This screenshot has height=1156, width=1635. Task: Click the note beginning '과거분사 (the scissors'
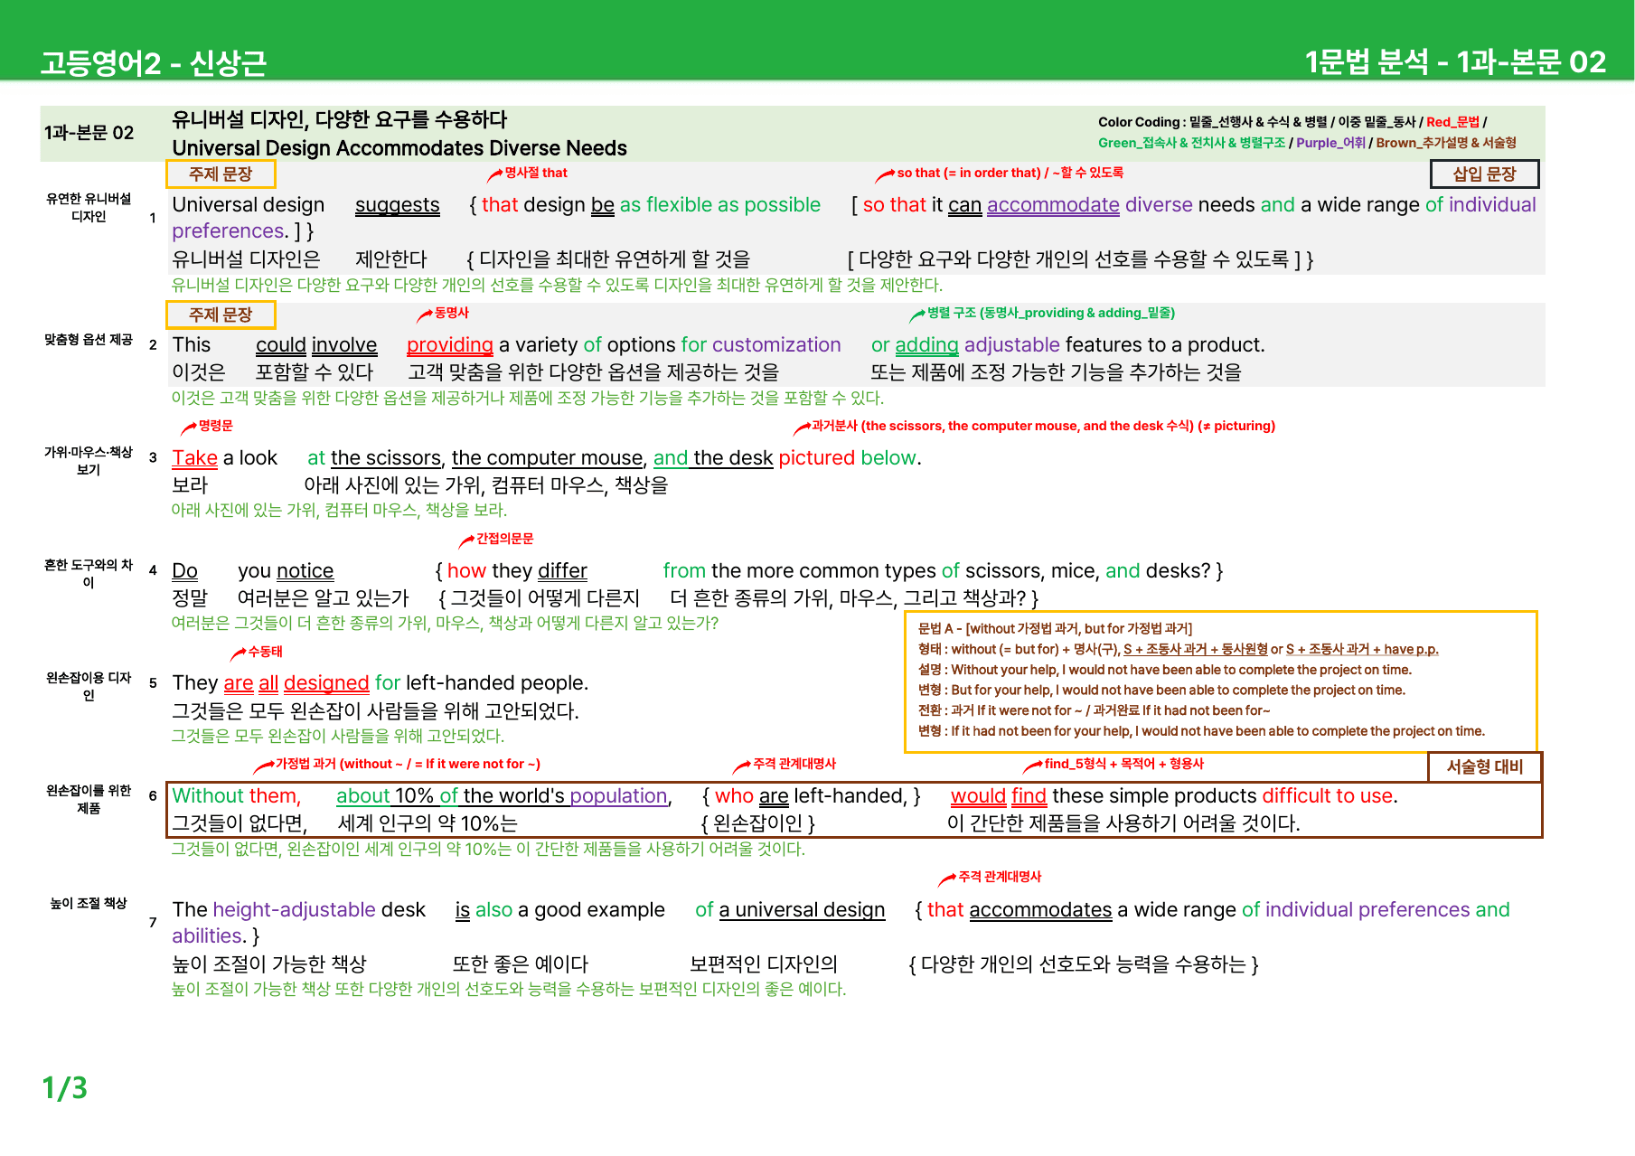tap(1043, 426)
